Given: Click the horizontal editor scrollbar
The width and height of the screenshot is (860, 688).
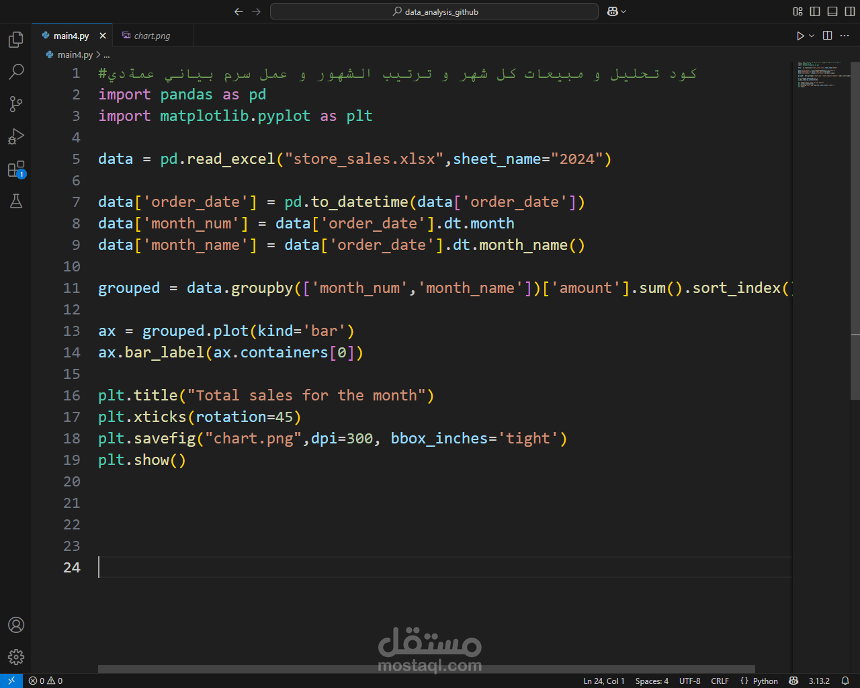Looking at the screenshot, I should 427,669.
